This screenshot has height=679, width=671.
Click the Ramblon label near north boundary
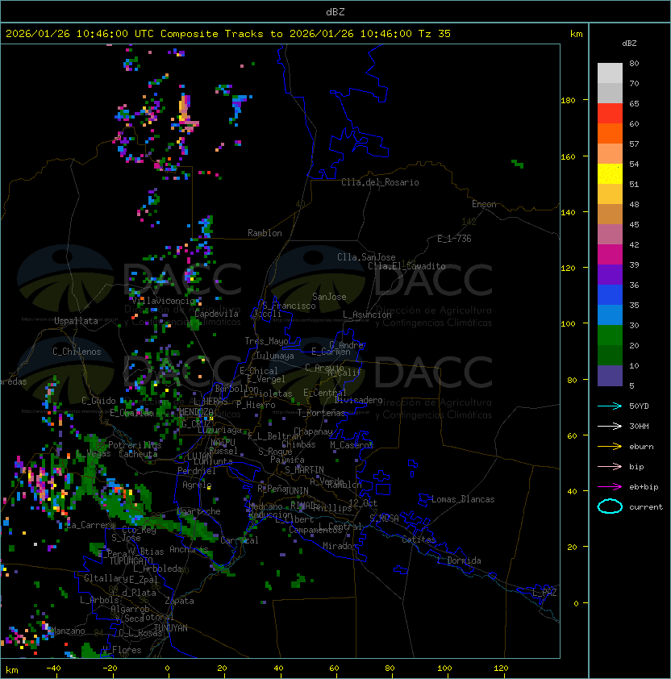265,233
